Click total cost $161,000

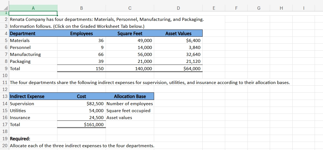pos(81,124)
